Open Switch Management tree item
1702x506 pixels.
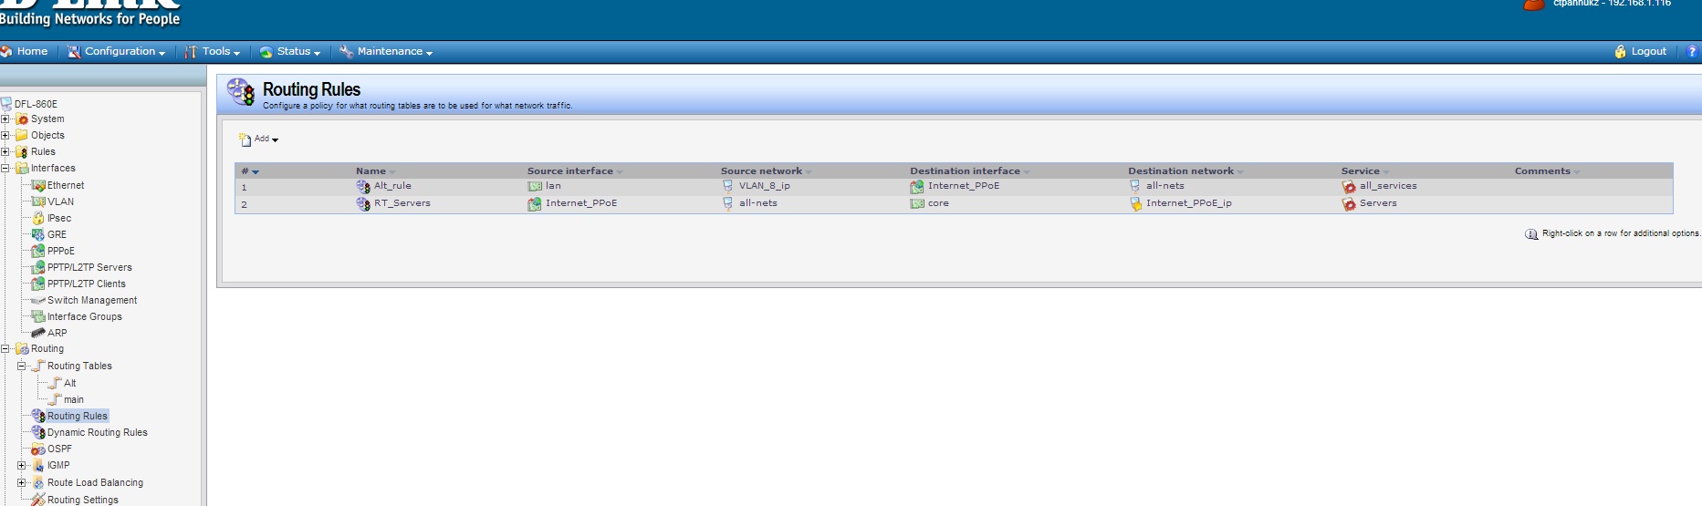click(92, 300)
